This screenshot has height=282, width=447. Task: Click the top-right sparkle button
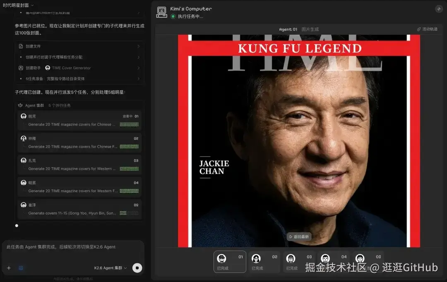[439, 9]
